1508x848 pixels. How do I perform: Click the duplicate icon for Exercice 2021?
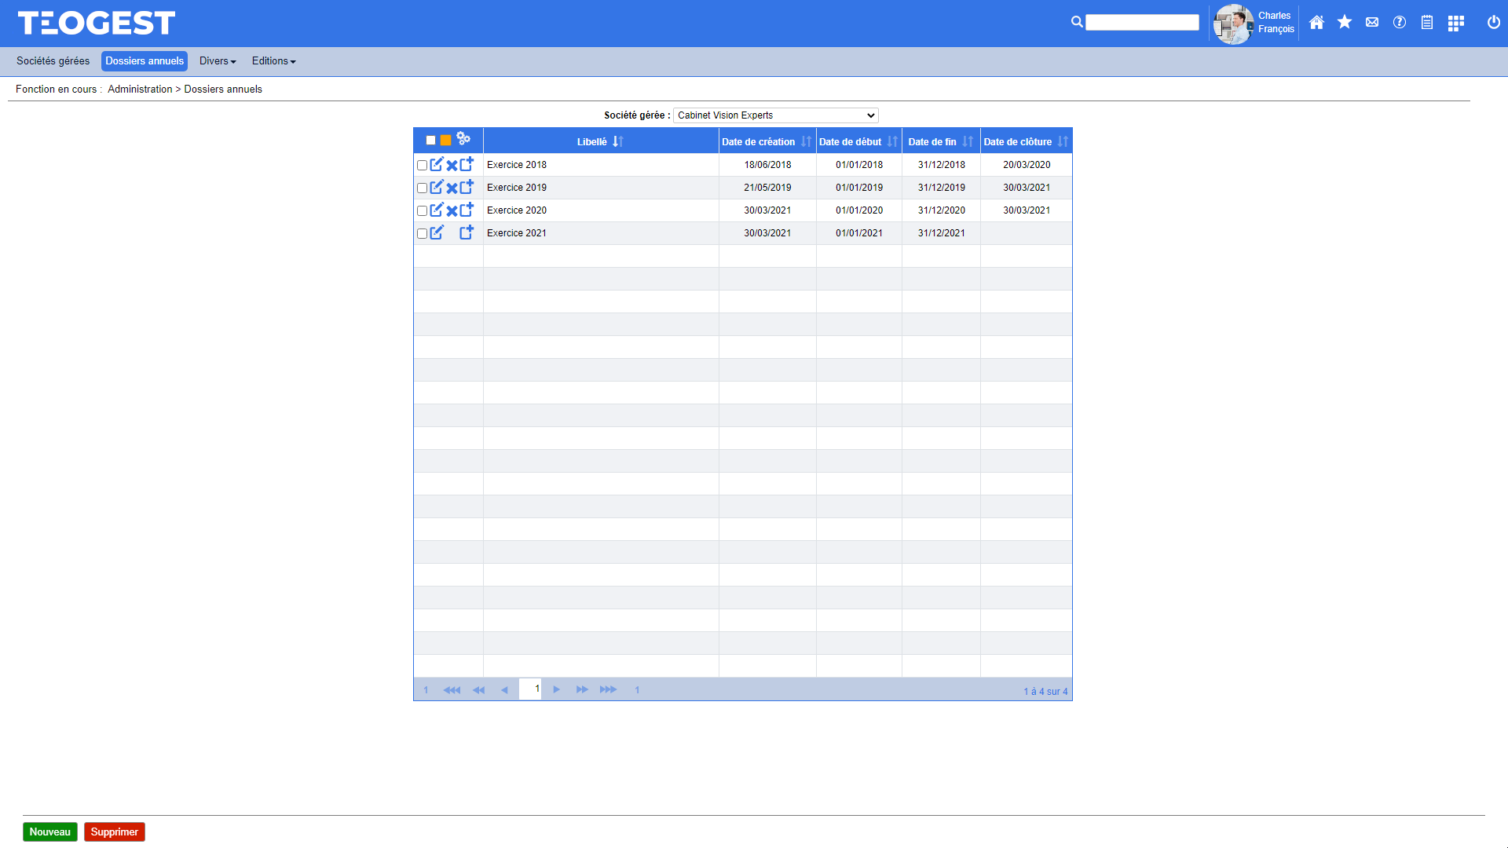pos(467,232)
